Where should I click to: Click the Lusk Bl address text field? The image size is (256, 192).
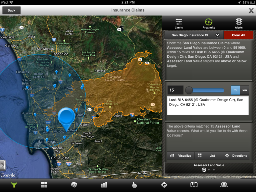click(208, 106)
